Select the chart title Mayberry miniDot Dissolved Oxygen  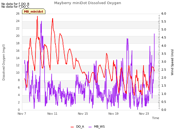click(87, 3)
